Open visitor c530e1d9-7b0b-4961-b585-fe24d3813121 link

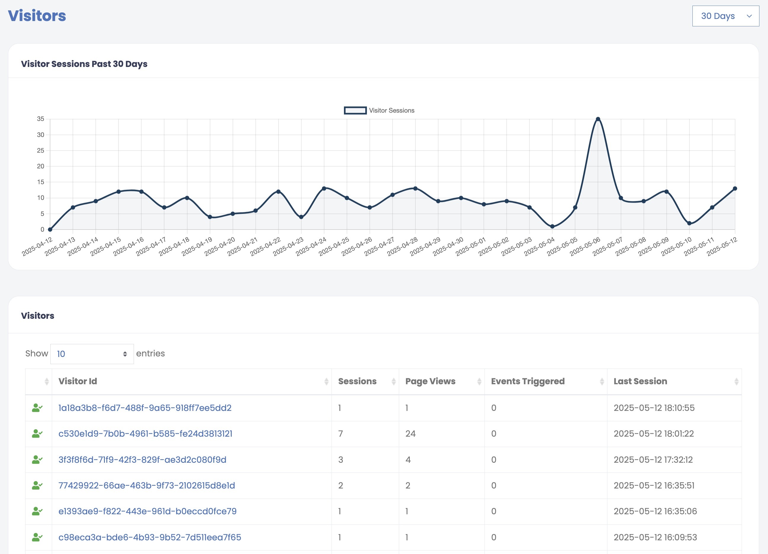(145, 433)
